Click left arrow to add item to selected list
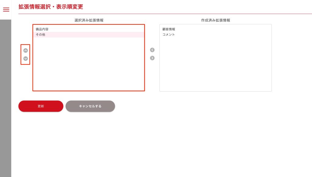 pos(152,50)
